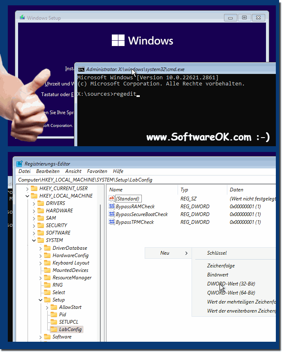Click the Select folder icon
This screenshot has height=352, width=282.
pos(47,292)
